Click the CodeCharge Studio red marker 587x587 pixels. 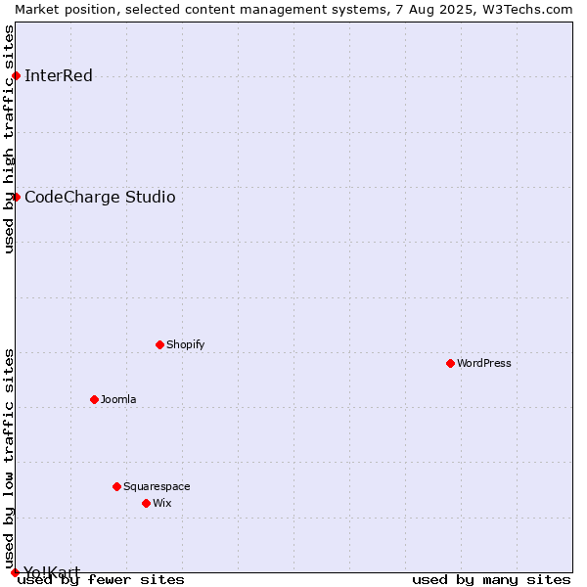(x=16, y=198)
